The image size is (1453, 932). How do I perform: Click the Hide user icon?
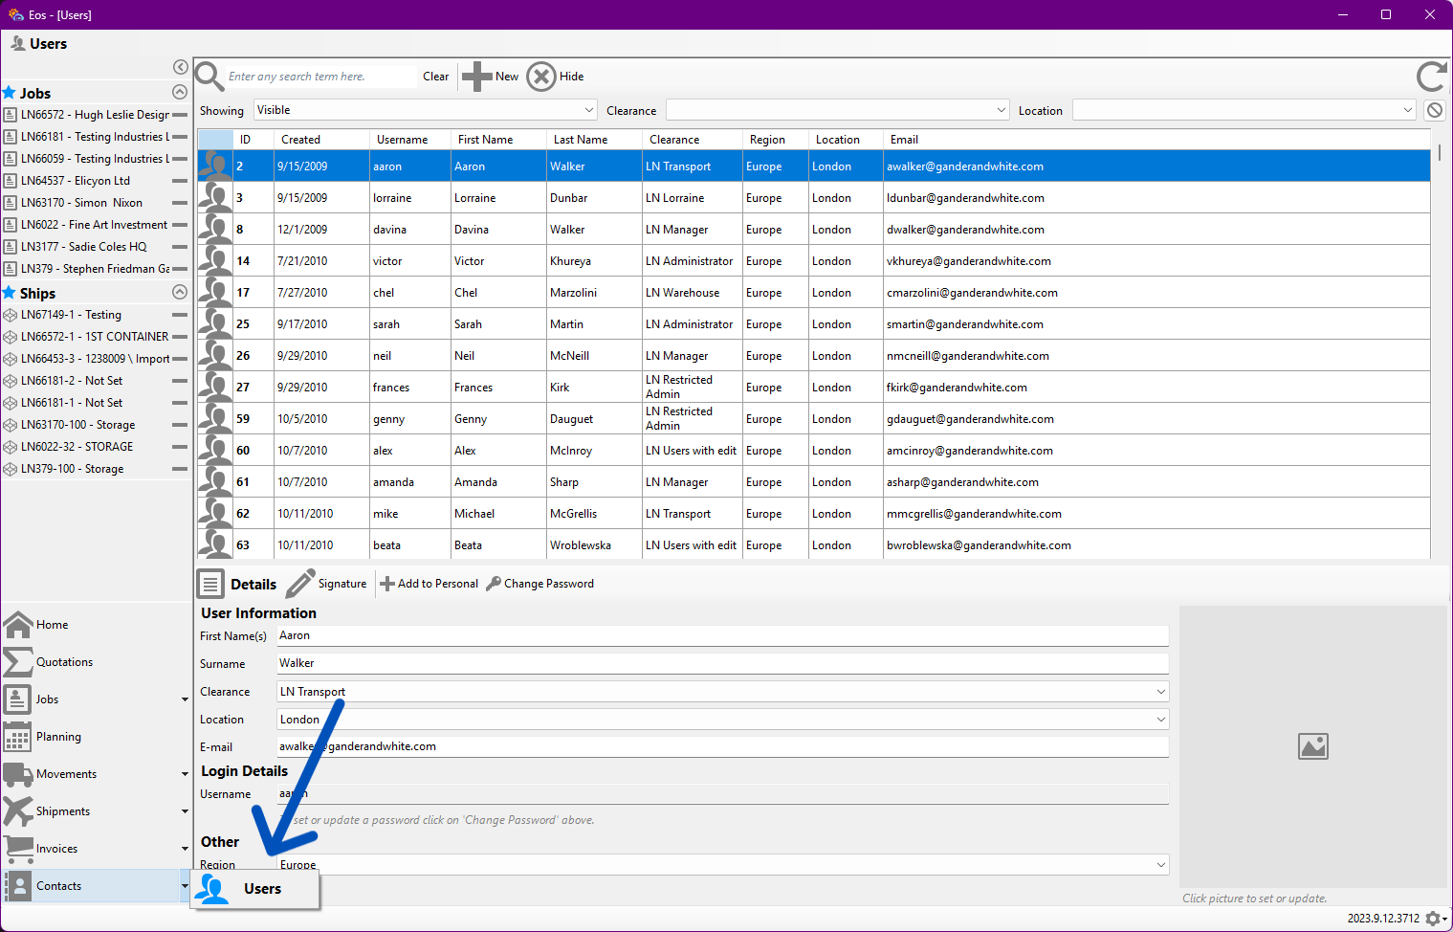pos(541,77)
